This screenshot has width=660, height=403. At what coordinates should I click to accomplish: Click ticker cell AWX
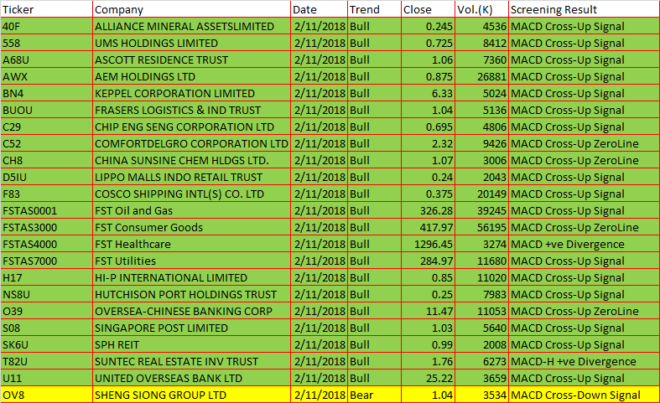pos(46,76)
